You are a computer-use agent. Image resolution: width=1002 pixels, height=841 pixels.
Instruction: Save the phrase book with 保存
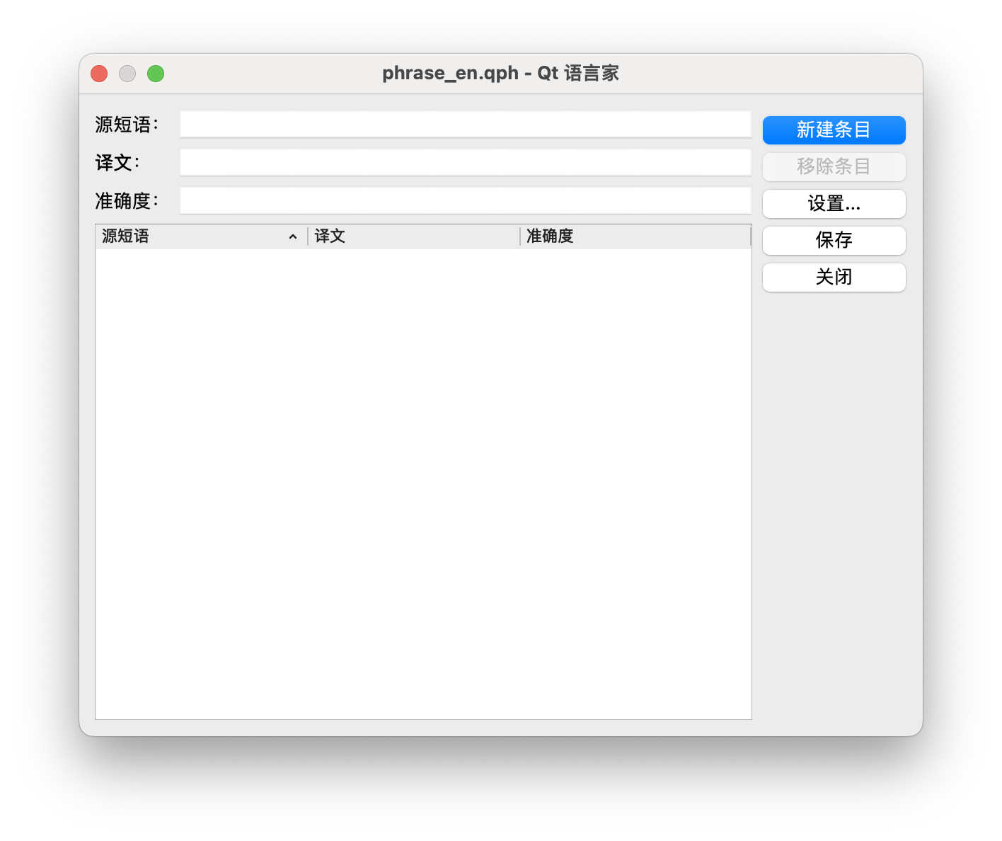pos(834,241)
